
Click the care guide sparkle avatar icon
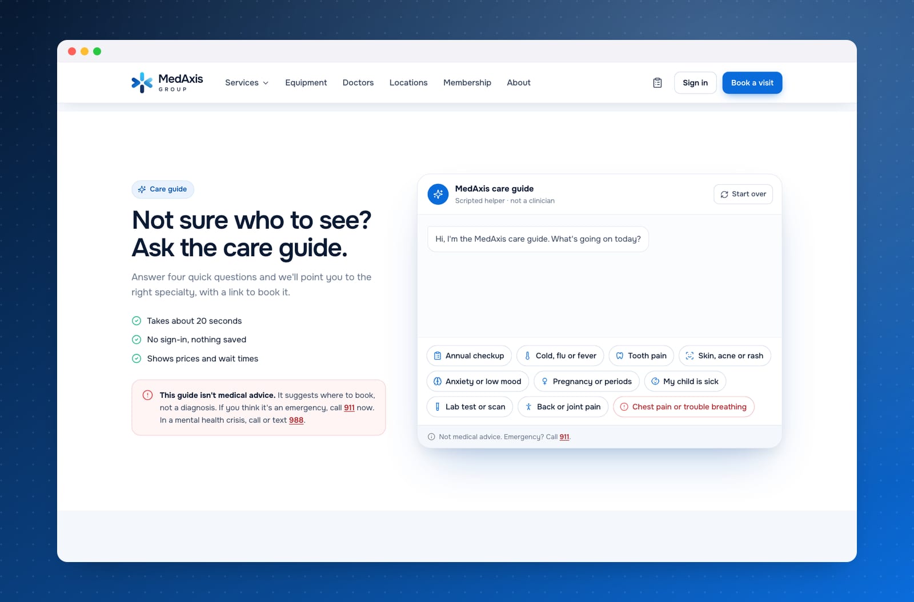[438, 194]
